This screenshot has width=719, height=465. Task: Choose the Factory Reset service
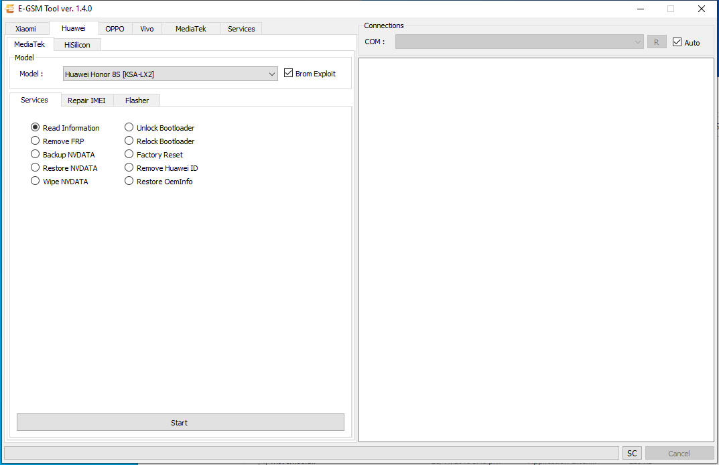pos(128,154)
